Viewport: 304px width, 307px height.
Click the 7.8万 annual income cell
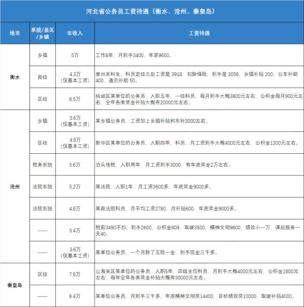pos(75,274)
